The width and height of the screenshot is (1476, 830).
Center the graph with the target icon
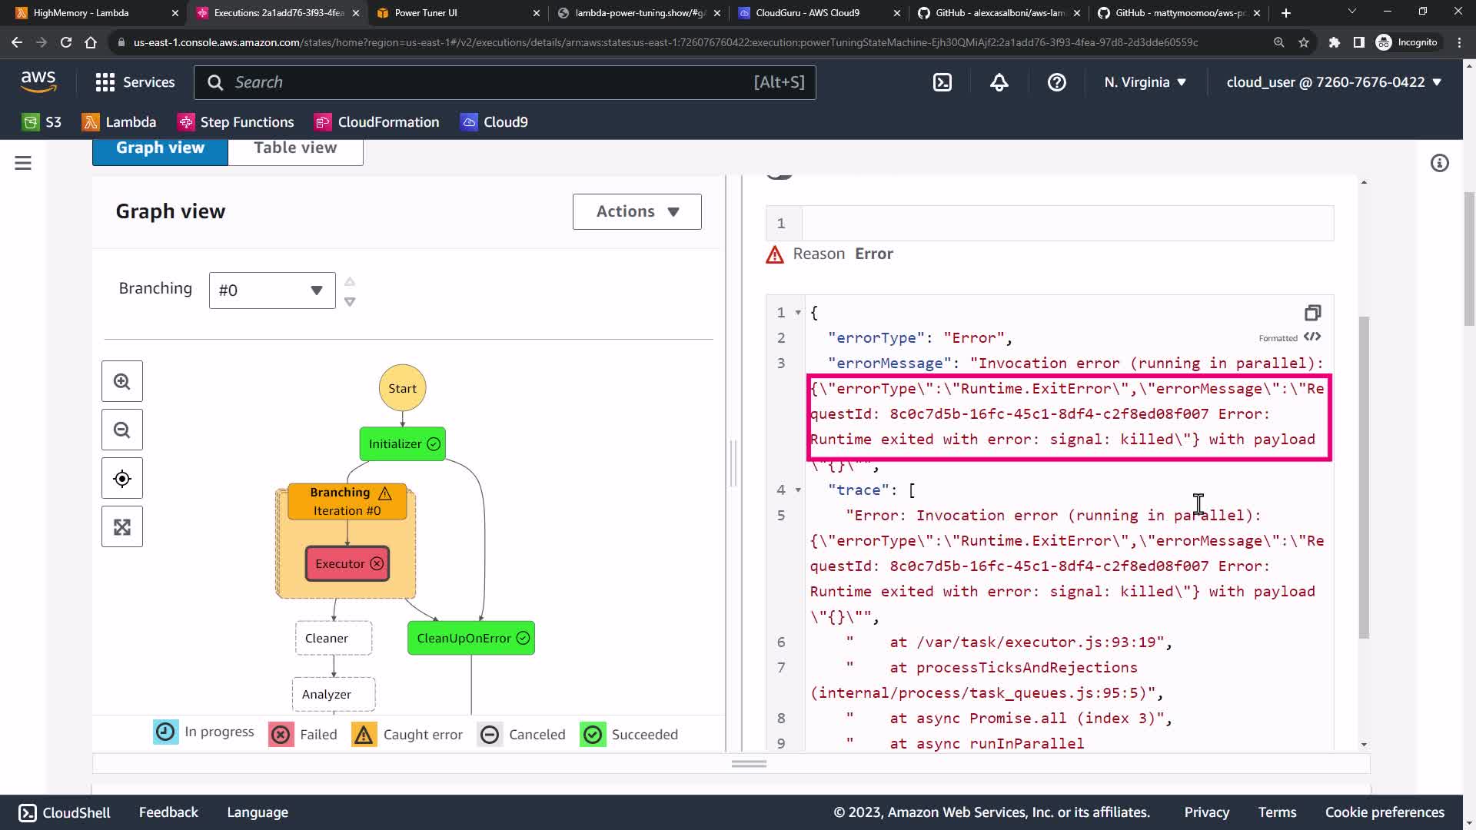click(121, 479)
